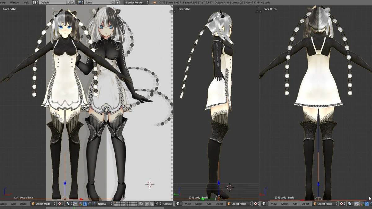Open pivot point selector in Front Ortho header
The height and width of the screenshot is (209, 372).
(x=68, y=204)
